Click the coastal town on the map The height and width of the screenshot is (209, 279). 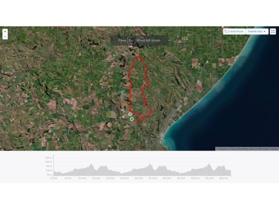point(165,131)
